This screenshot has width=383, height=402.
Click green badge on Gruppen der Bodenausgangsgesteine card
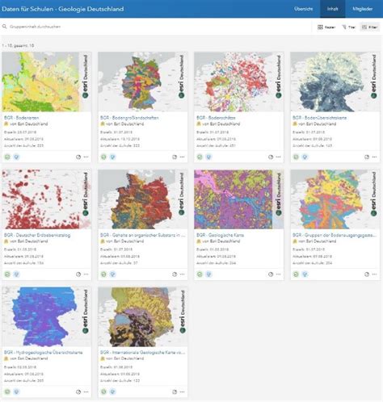pos(296,274)
